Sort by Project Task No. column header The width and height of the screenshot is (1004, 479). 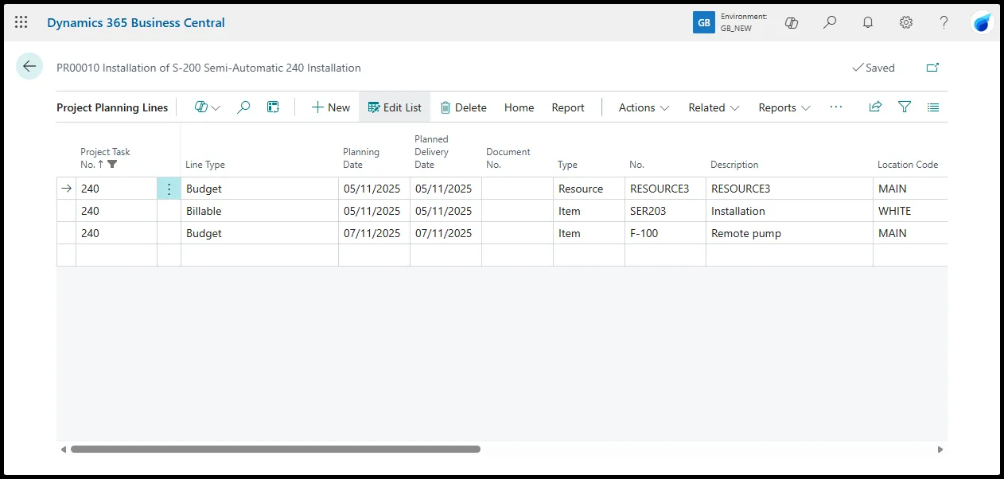tap(105, 158)
